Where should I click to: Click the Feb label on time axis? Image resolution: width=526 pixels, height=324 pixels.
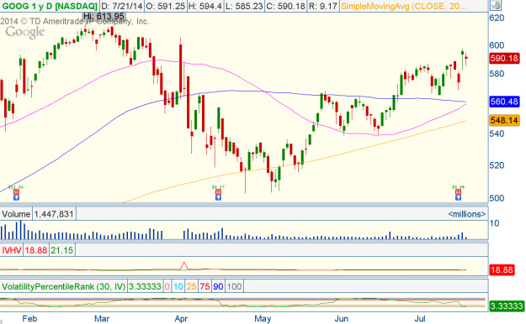point(29,319)
